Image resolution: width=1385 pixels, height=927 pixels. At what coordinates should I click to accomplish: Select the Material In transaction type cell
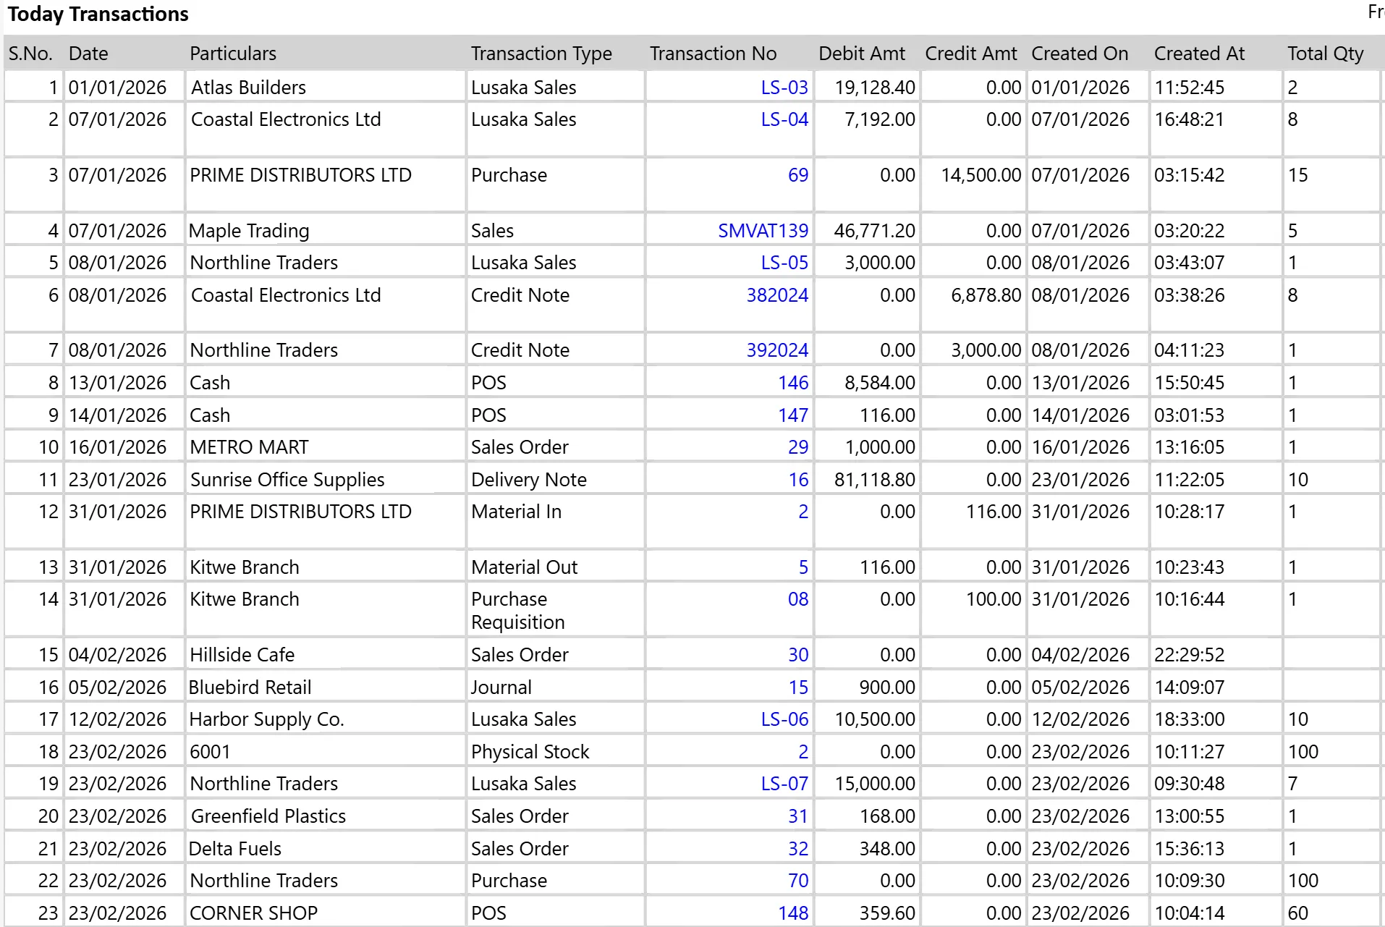555,521
